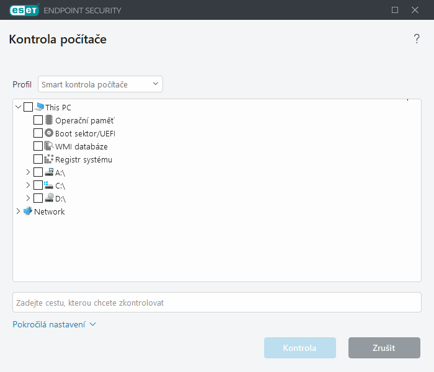
Task: Enable the Operační paměť checkbox
Action: [x=38, y=120]
